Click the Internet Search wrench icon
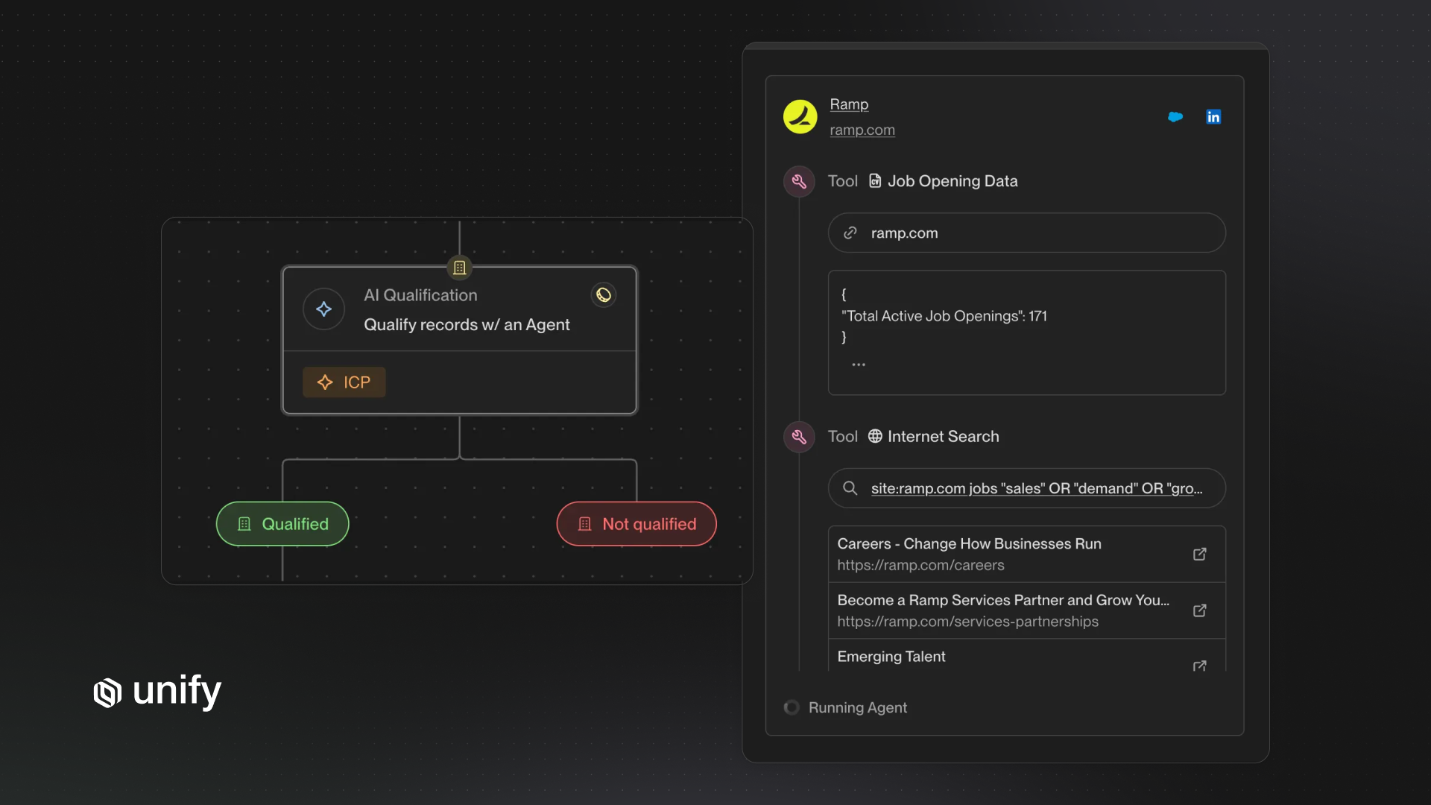1431x805 pixels. (799, 437)
